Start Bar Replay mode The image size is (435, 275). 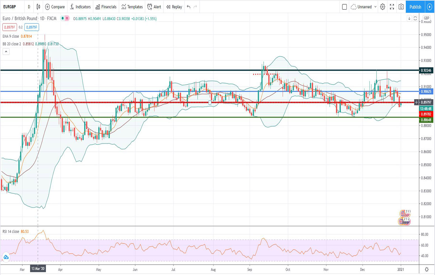[x=174, y=7]
